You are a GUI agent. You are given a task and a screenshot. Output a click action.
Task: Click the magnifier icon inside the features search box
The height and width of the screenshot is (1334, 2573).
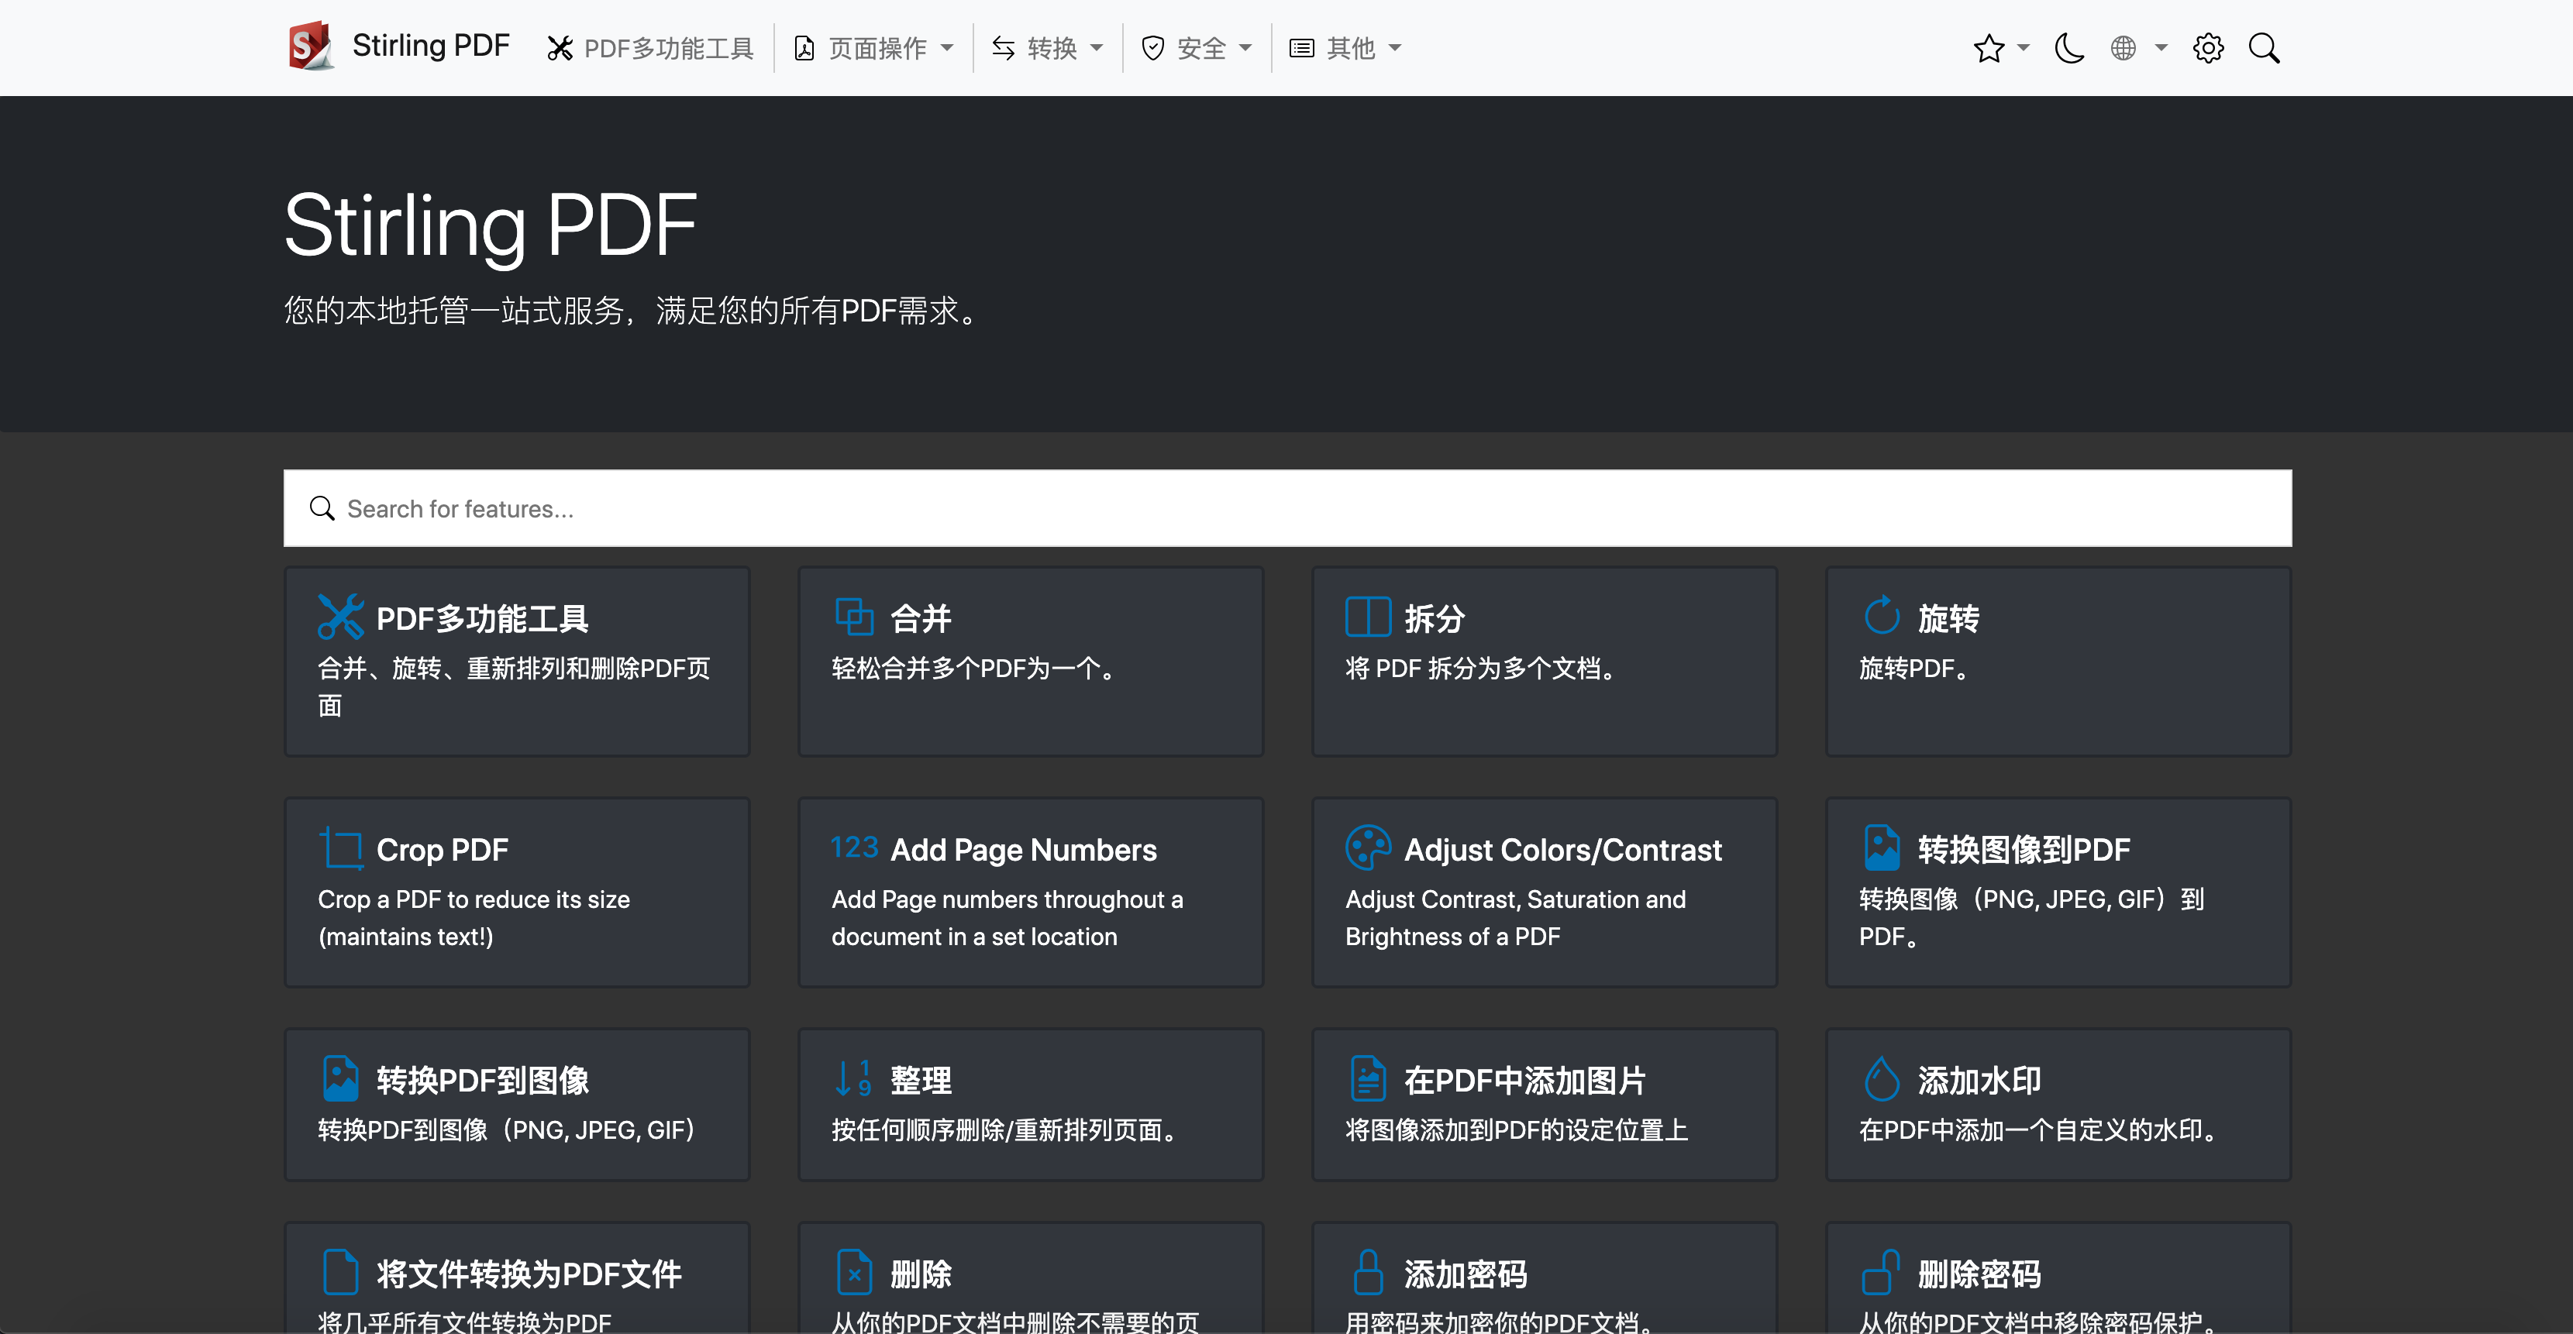coord(322,508)
